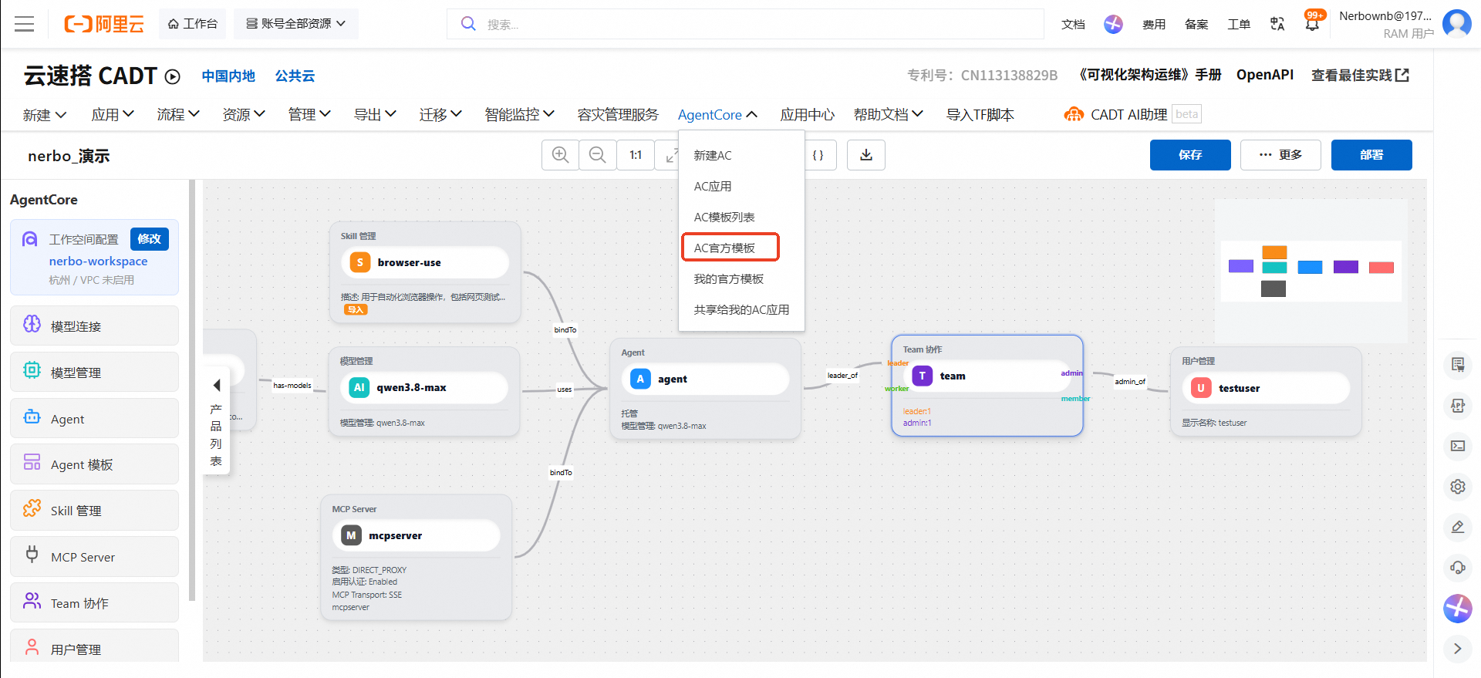This screenshot has width=1481, height=678.
Task: Open the floating AI assistant bubble
Action: point(1457,609)
